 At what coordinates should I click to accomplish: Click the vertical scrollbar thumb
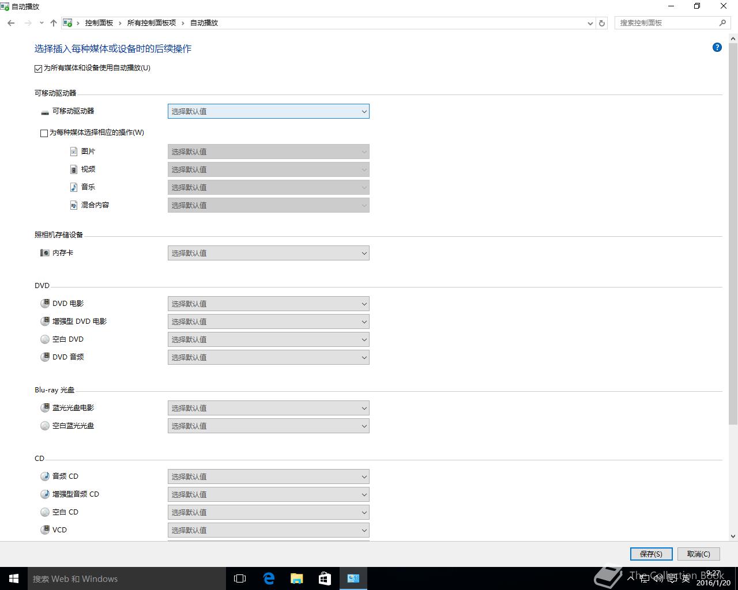733,233
